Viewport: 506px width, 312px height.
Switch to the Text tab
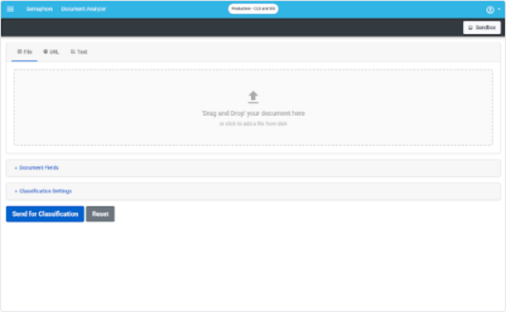pyautogui.click(x=79, y=52)
